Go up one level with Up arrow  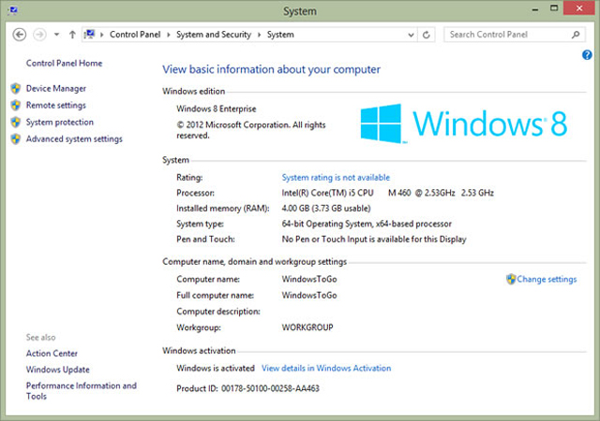pyautogui.click(x=72, y=35)
